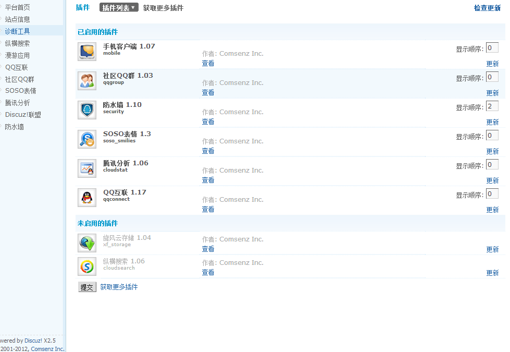Open SOSO表情 in the sidebar
510x352 pixels.
coord(20,91)
